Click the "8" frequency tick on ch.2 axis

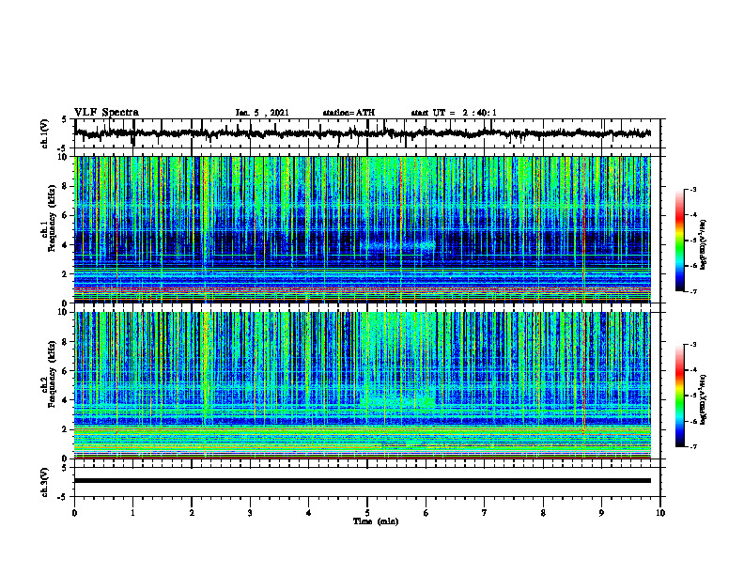[65, 342]
